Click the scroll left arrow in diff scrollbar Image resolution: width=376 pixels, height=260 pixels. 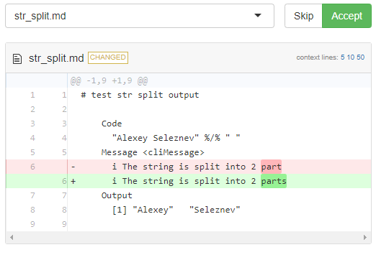12,237
